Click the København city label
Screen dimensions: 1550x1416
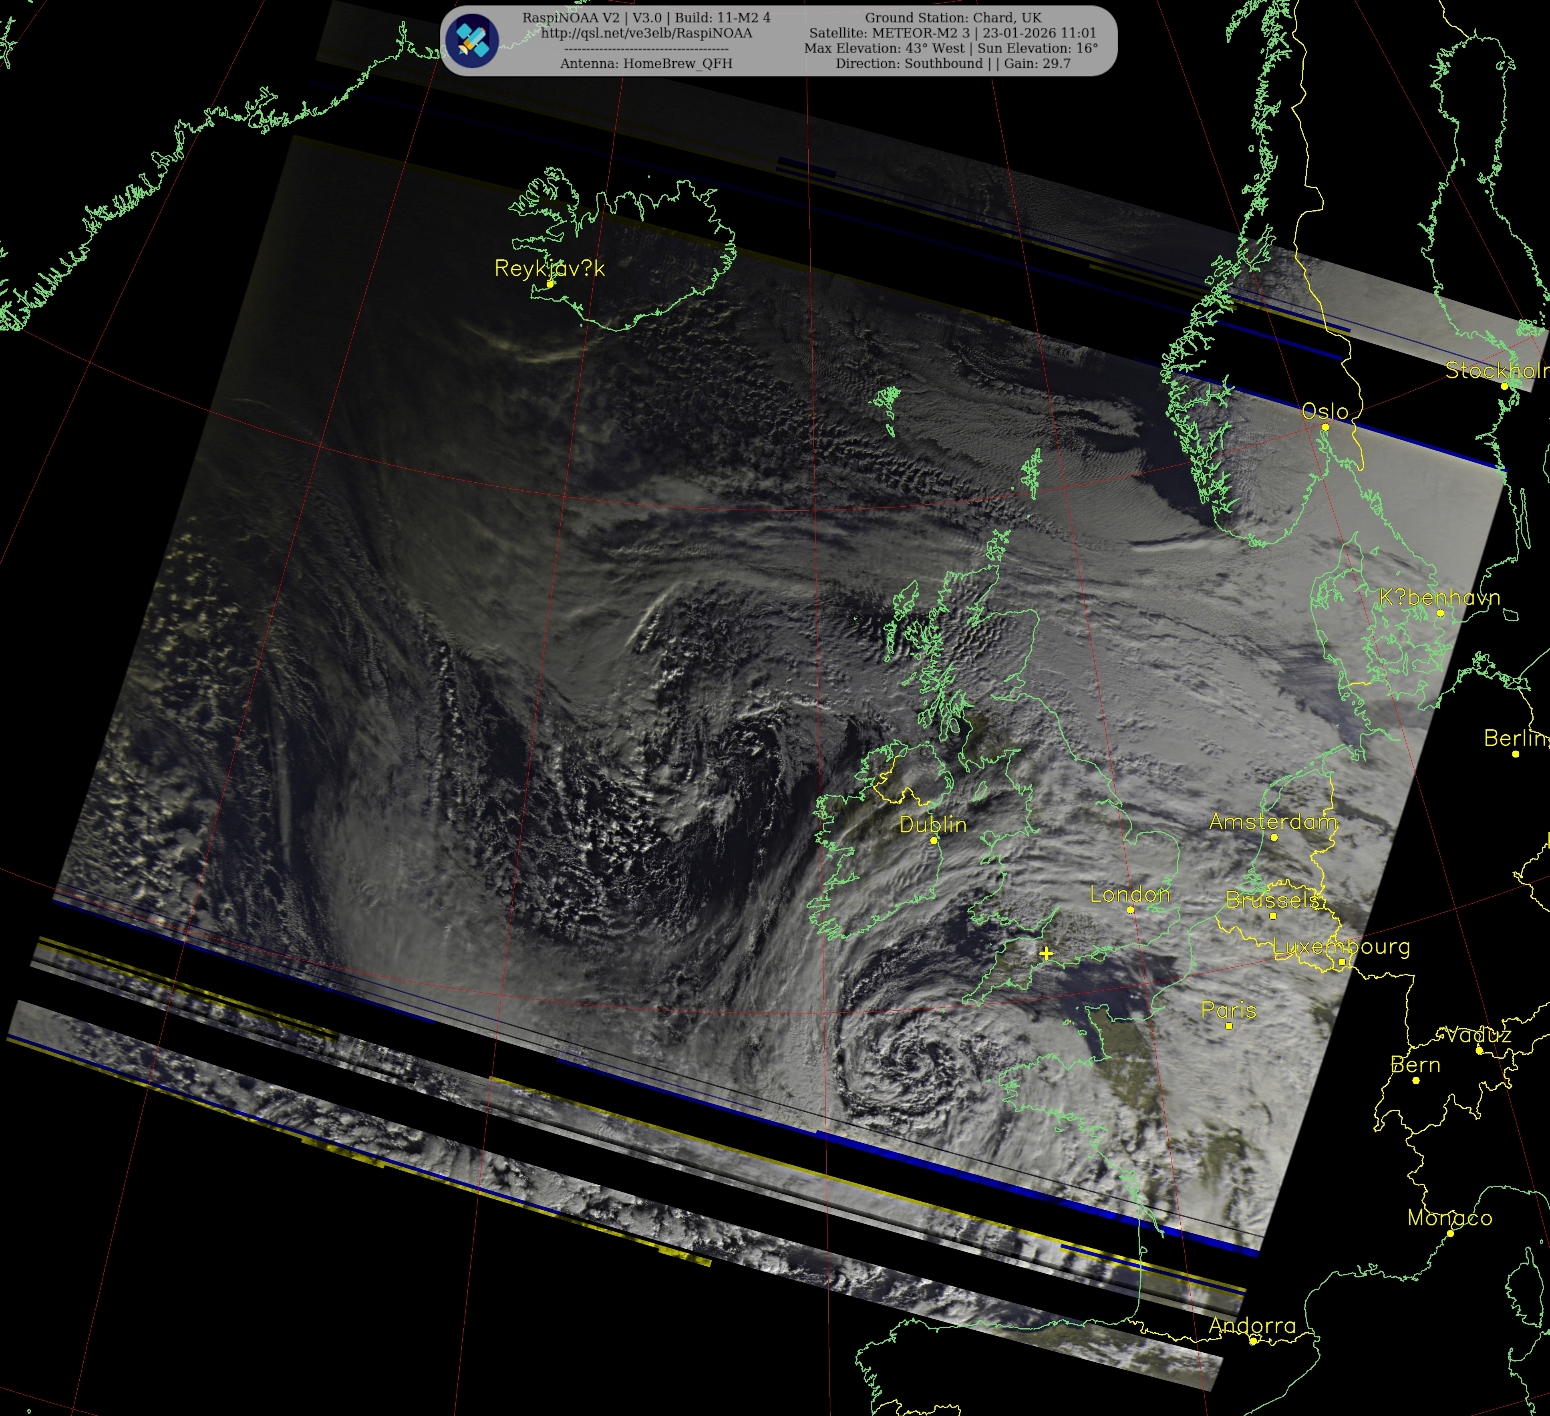(x=1439, y=598)
